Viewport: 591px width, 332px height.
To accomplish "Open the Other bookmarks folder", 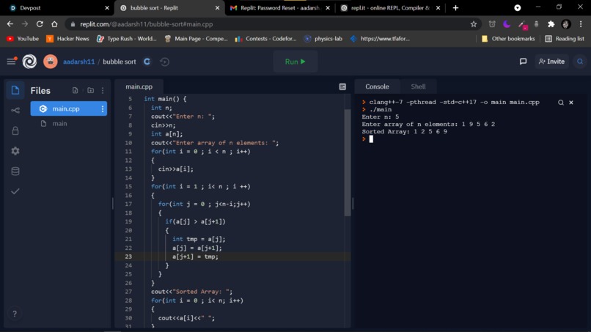I will [508, 38].
